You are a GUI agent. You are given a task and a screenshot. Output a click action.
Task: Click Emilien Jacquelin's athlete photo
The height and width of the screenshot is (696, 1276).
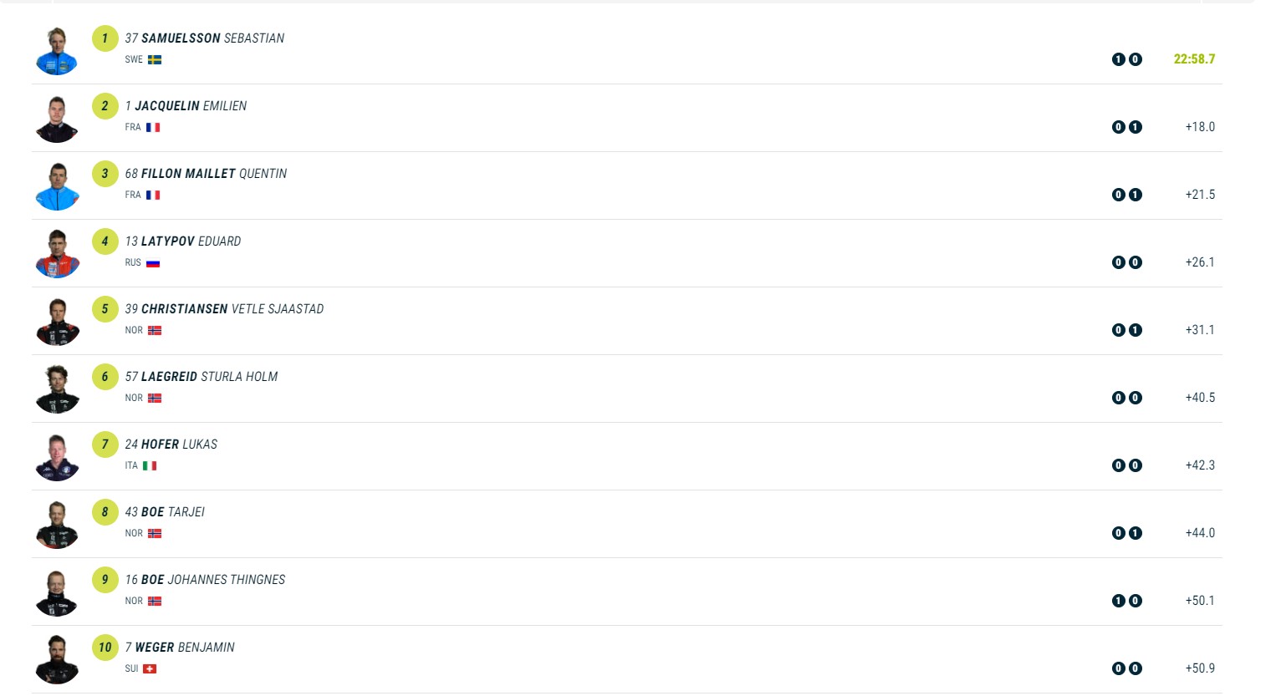point(57,119)
